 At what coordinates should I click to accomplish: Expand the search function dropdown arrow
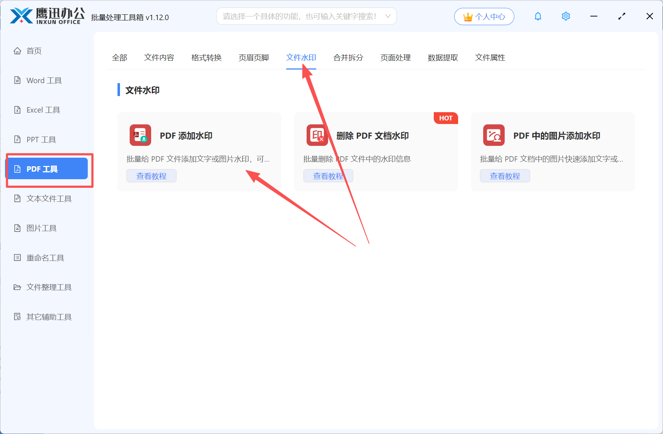click(x=388, y=16)
